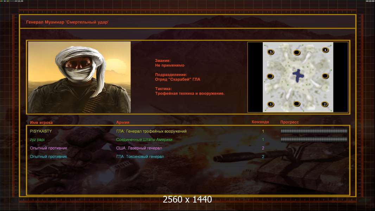Click Трофейная техника и вооружение text
375x211 pixels.
pyautogui.click(x=190, y=94)
